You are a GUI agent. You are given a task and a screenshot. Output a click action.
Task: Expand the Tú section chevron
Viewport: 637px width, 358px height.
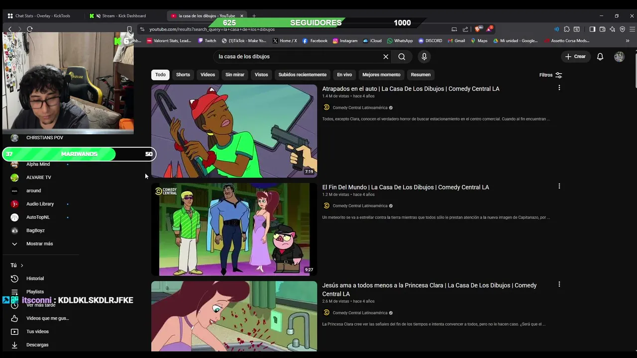(x=22, y=266)
